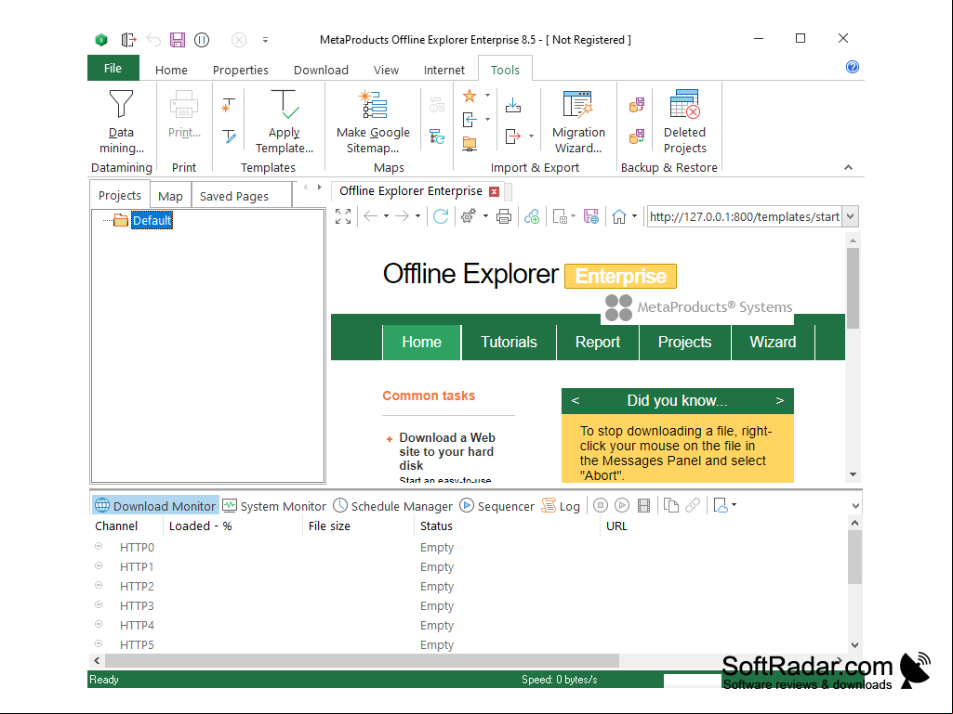Click the download-into-tray import icon

pos(513,105)
